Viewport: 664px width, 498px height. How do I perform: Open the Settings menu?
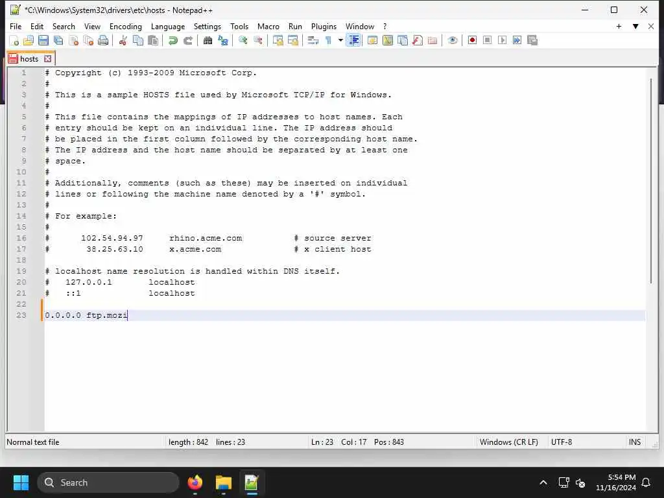point(207,26)
